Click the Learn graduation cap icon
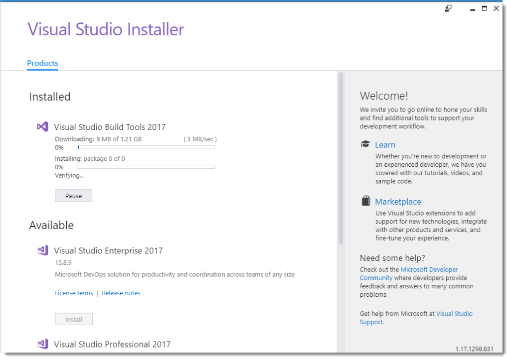510x360 pixels. pyautogui.click(x=366, y=144)
